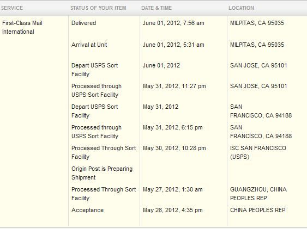The image size is (307, 229).
Task: Click MILPITAS, CA 95035 delivered location
Action: 257,23
